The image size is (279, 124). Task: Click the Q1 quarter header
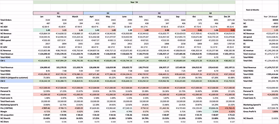[58, 13]
